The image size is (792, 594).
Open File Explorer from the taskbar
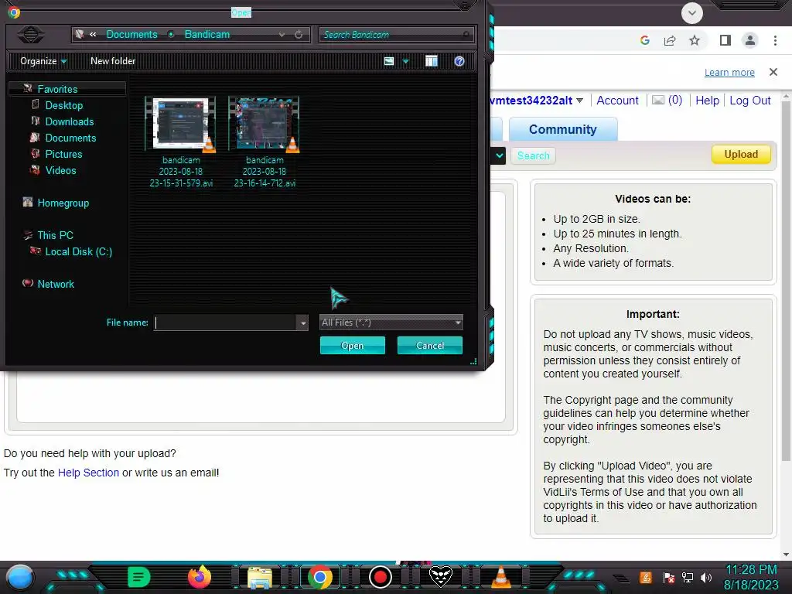260,577
